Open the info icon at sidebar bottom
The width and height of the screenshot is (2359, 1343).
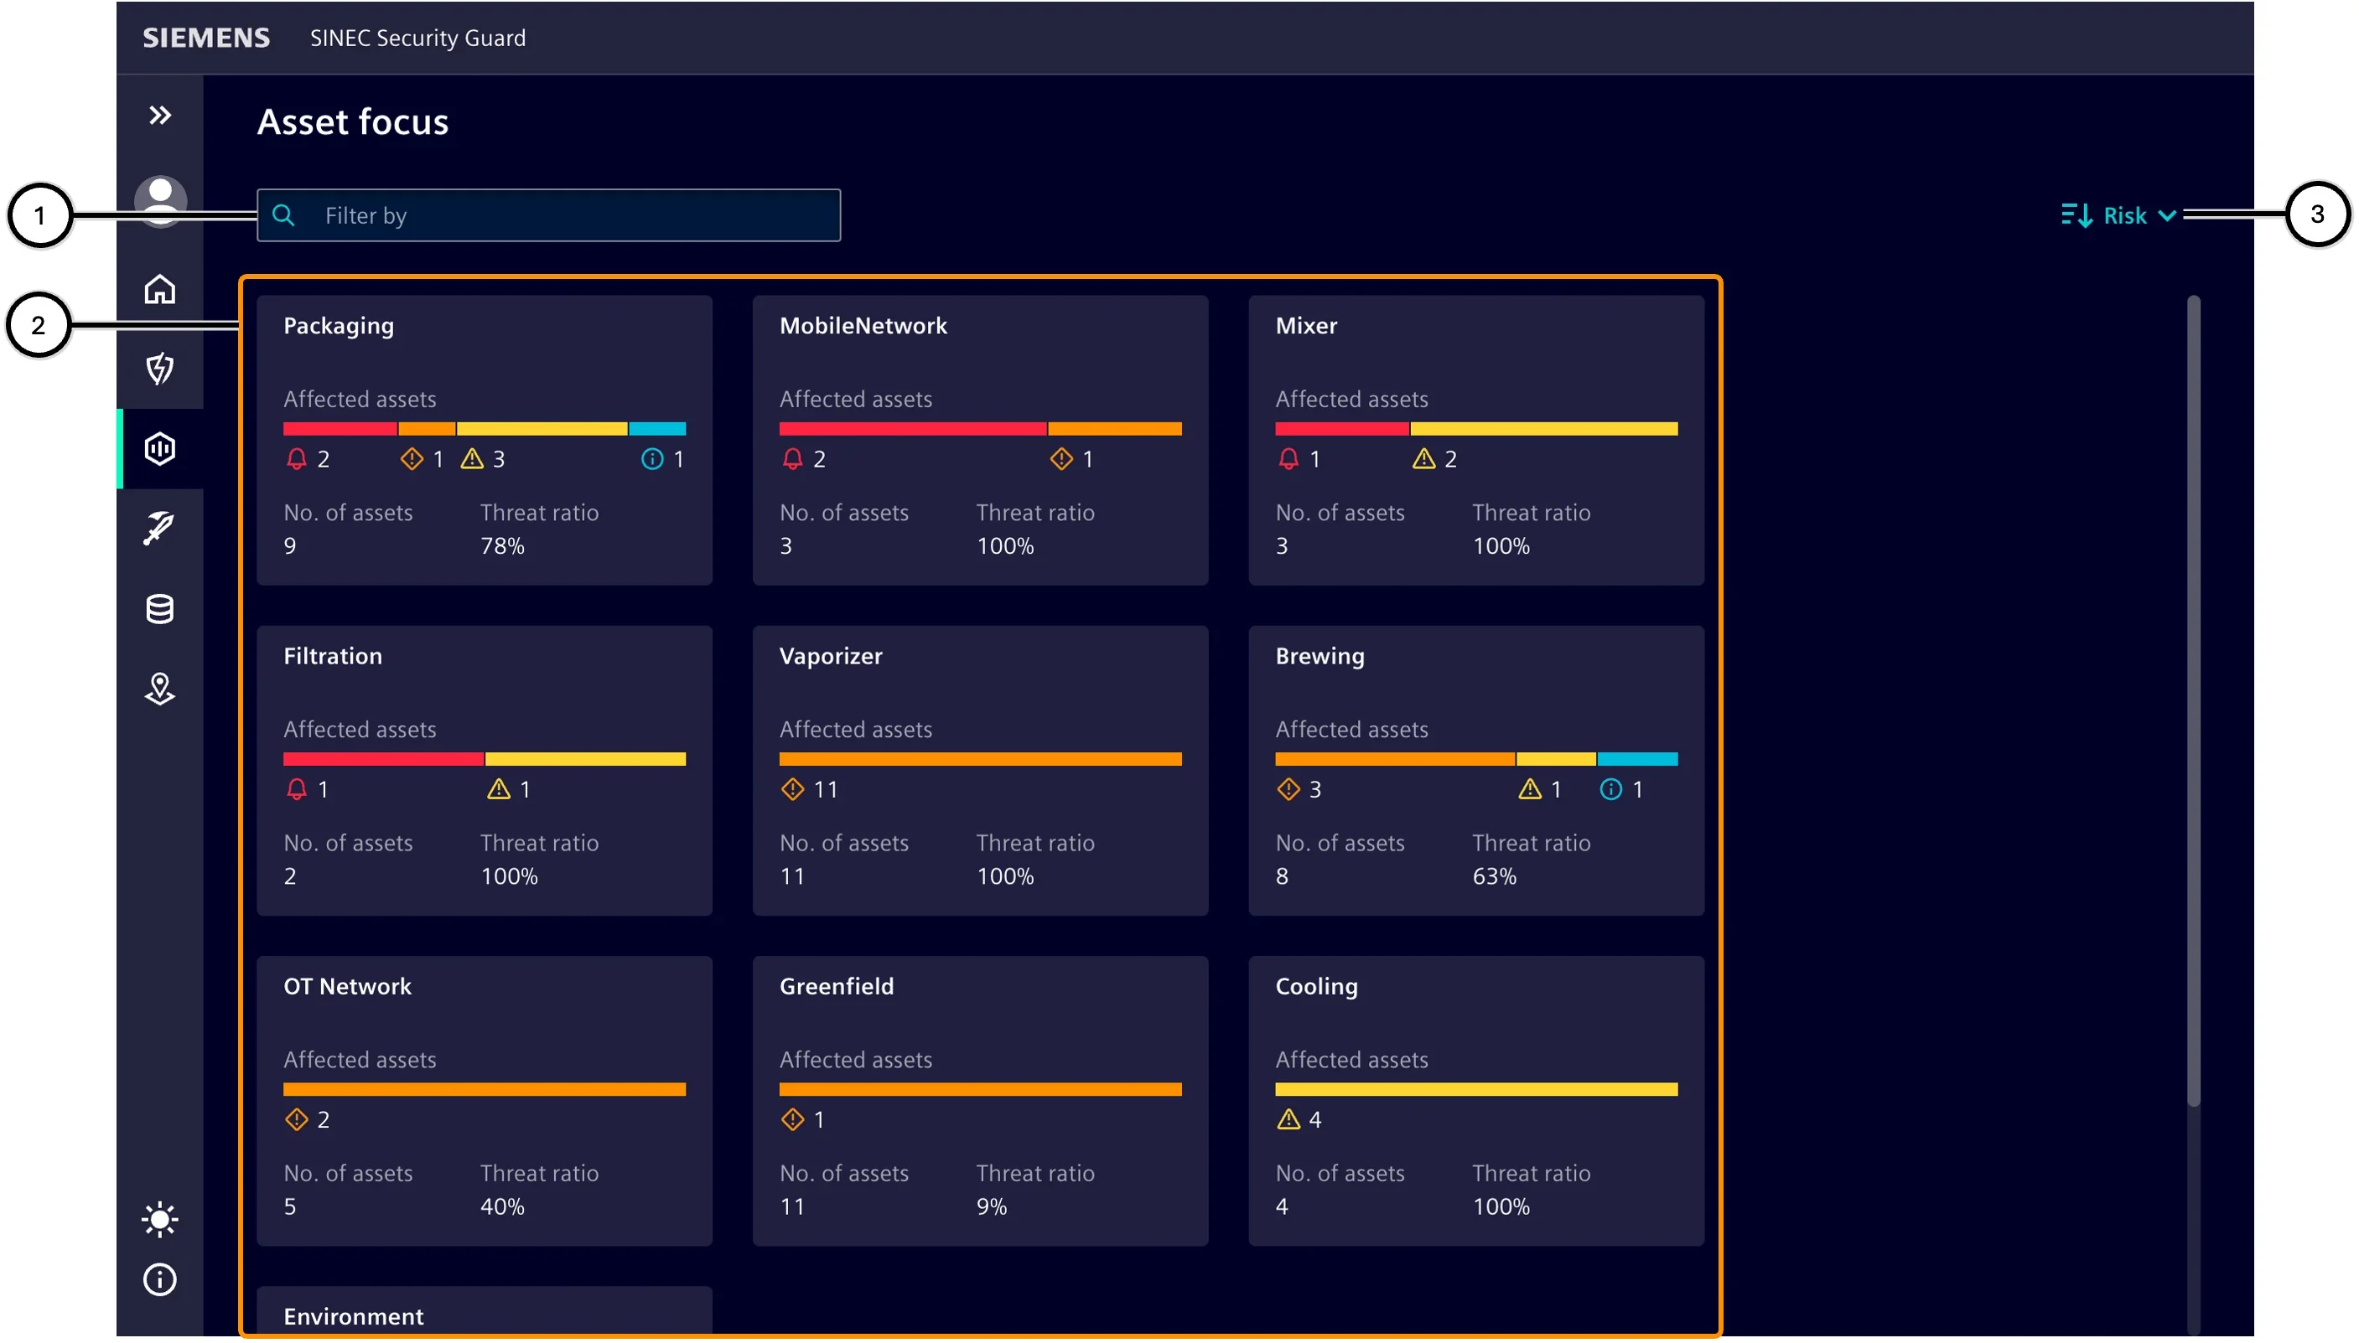159,1280
